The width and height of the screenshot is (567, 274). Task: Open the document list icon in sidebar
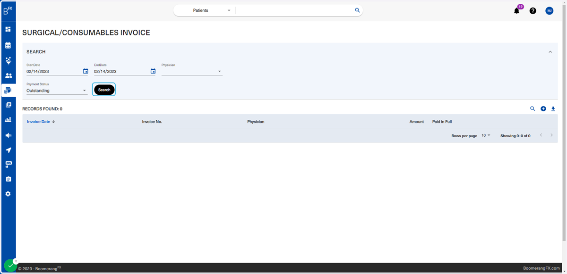coord(8,105)
